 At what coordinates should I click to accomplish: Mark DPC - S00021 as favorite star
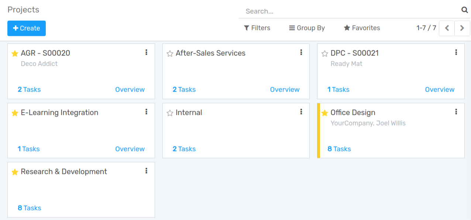pos(325,54)
